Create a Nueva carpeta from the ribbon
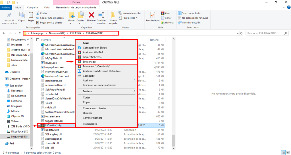The image size is (291, 155). pos(113,18)
